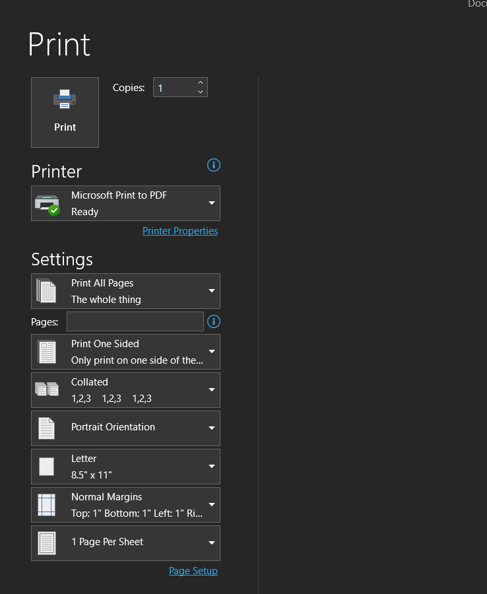Click the Print One Sided page icon
The image size is (487, 594).
47,352
